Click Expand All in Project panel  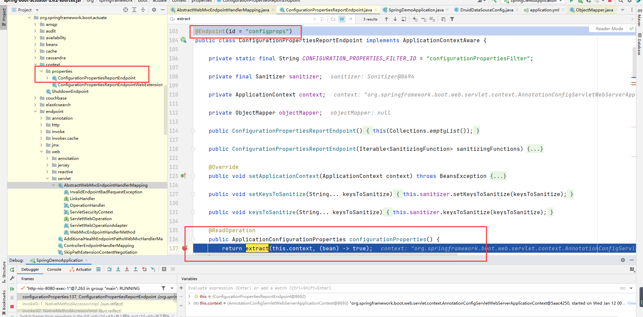[134, 10]
